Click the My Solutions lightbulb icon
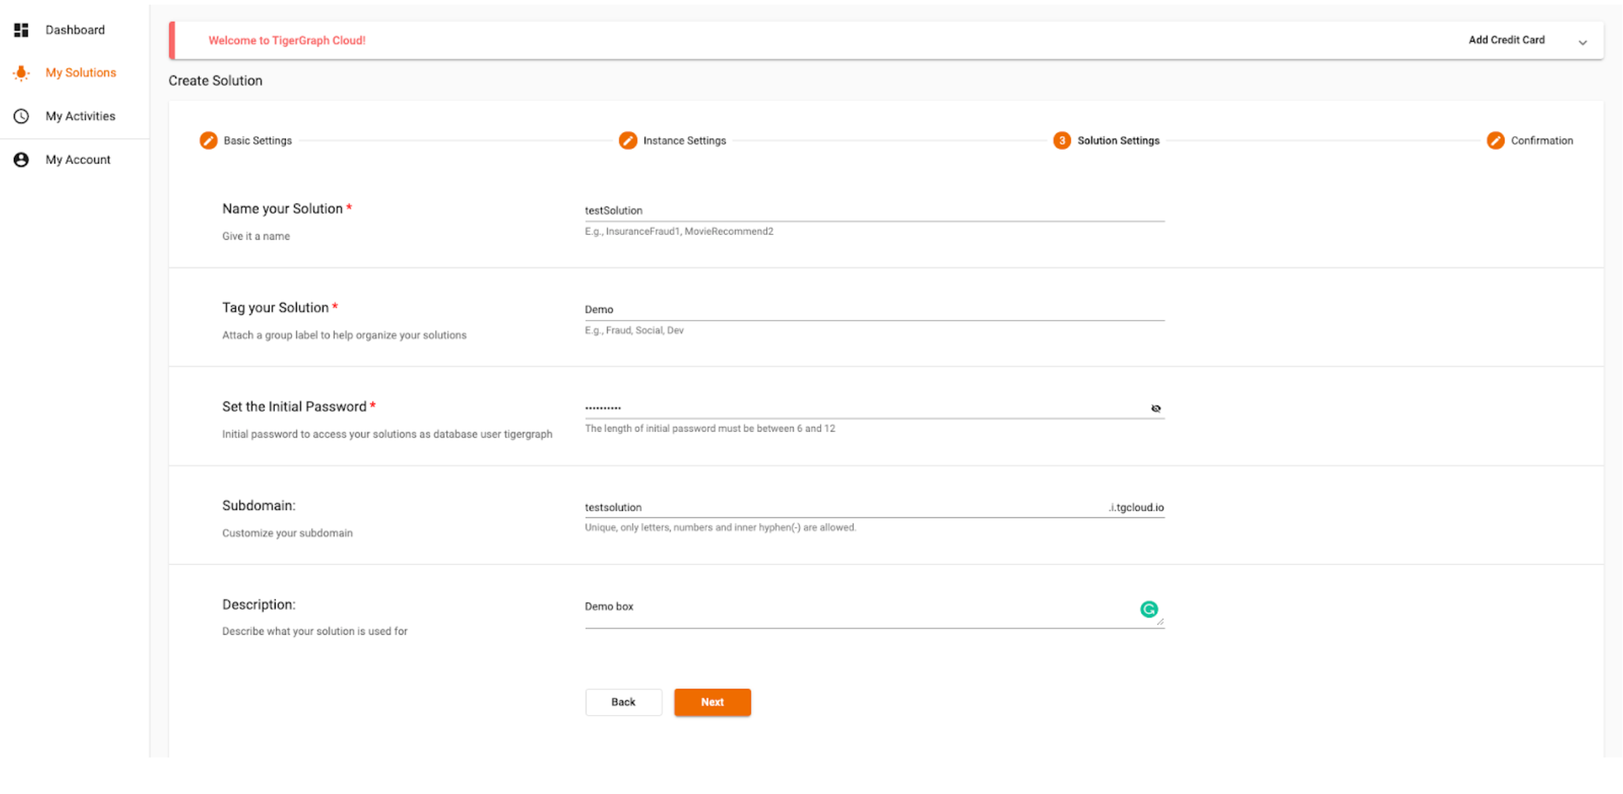This screenshot has height=794, width=1623. point(21,73)
